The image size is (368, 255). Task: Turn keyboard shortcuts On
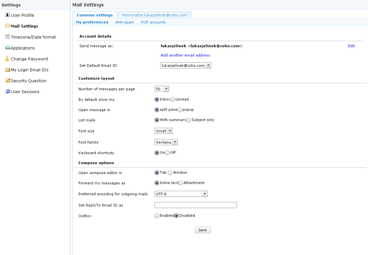click(157, 153)
